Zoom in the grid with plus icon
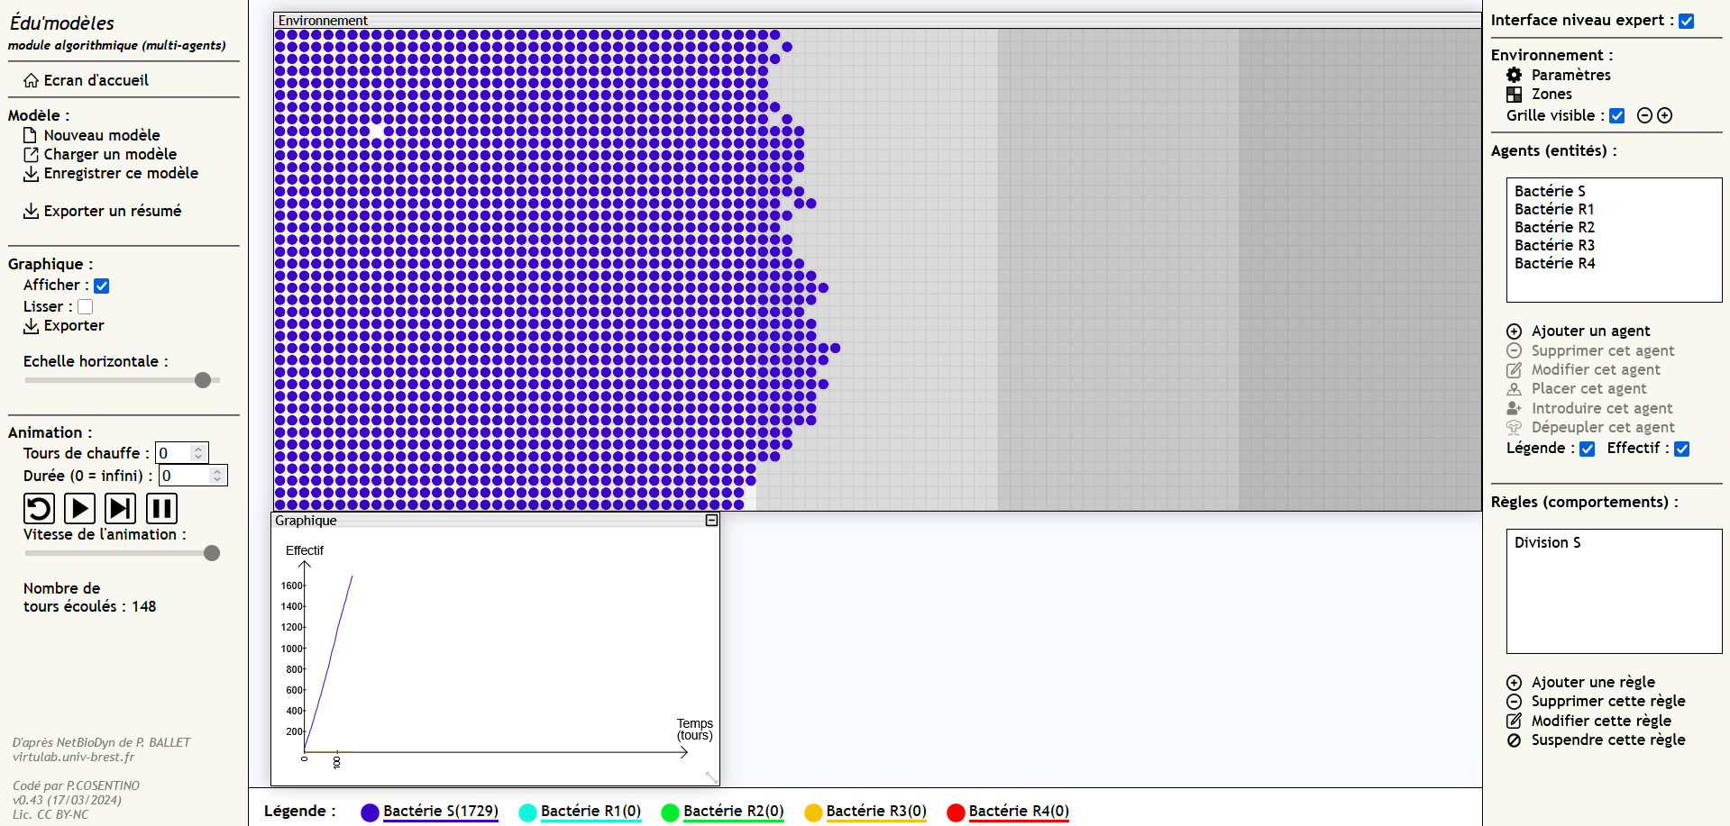 click(1665, 115)
